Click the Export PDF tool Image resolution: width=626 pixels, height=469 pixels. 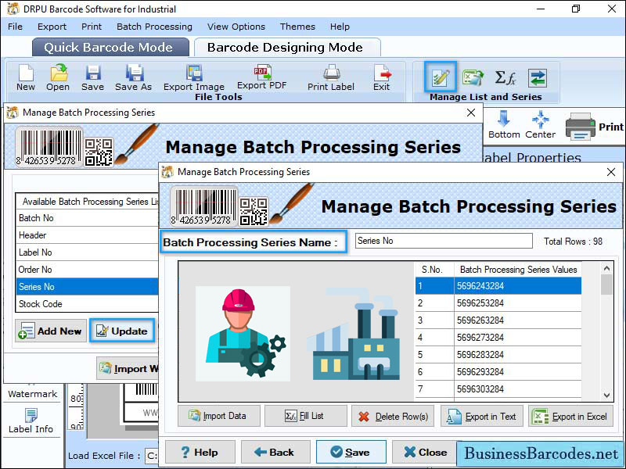262,77
